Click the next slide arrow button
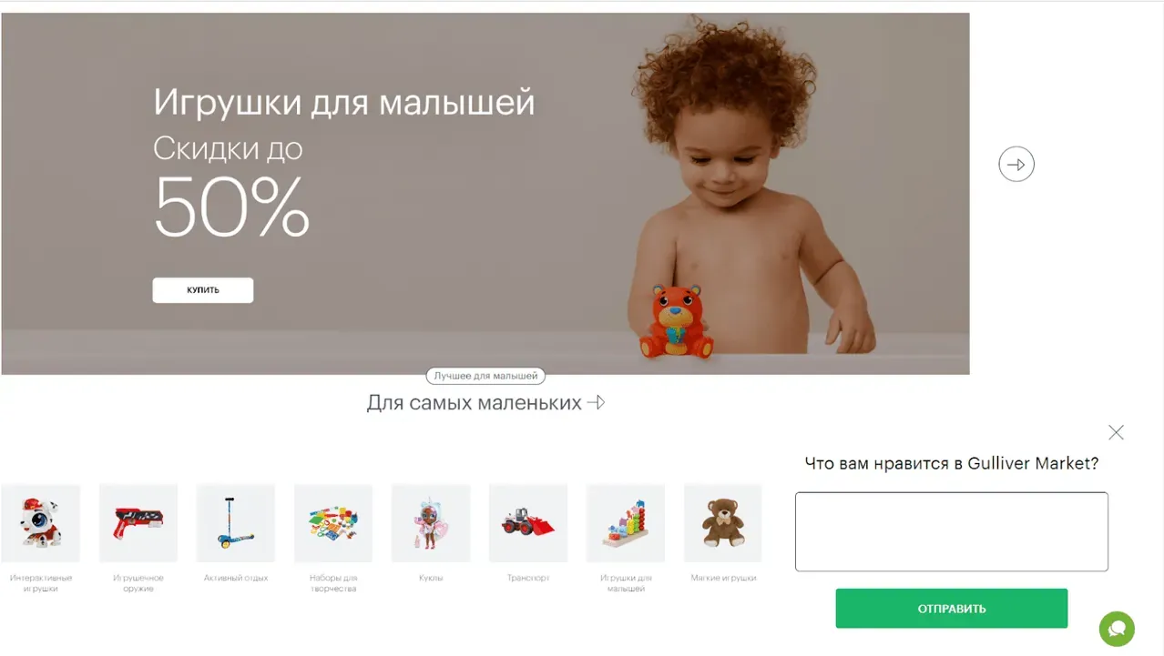The image size is (1164, 656). click(x=1016, y=165)
